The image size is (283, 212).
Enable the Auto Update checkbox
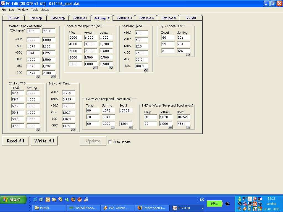tap(110, 142)
